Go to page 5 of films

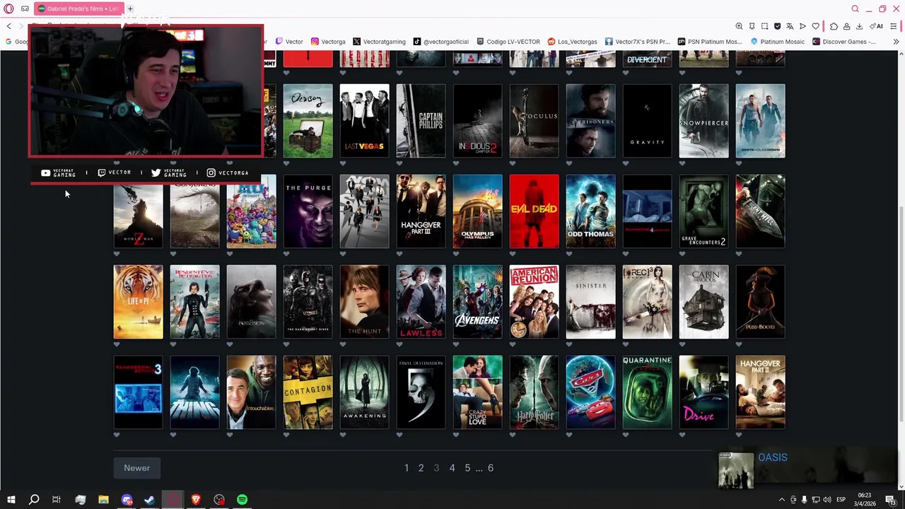point(467,468)
